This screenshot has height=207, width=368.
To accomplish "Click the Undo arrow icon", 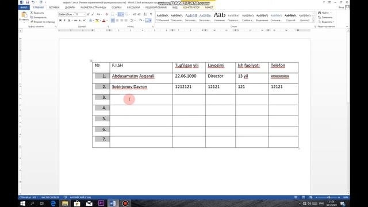I will pos(33,2).
